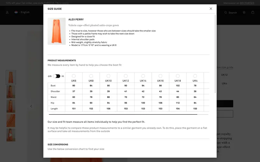Open the MR PORTER menswear link
This screenshot has height=162, width=260.
[247, 3]
